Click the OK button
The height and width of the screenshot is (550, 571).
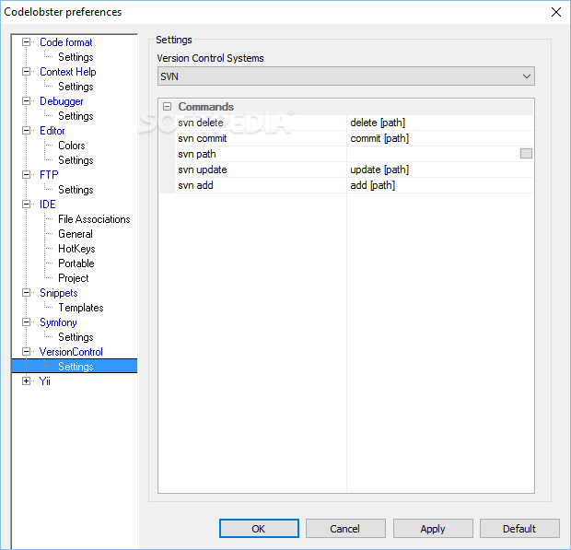pyautogui.click(x=259, y=529)
